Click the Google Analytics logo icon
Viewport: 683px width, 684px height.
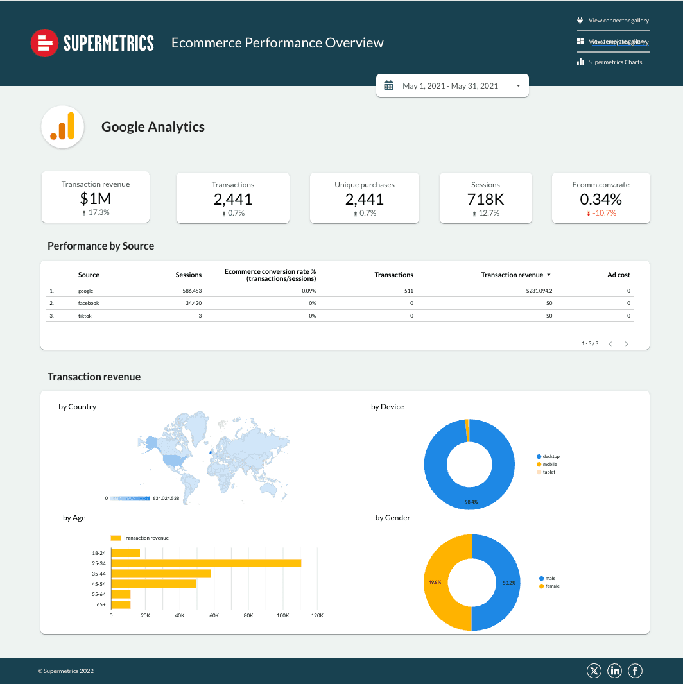[63, 127]
